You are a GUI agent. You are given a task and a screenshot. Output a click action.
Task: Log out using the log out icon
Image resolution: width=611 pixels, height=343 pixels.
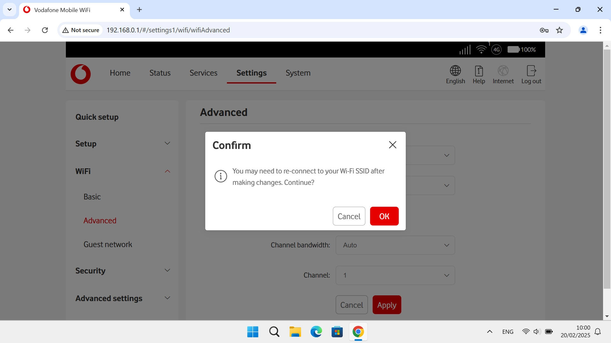click(531, 75)
